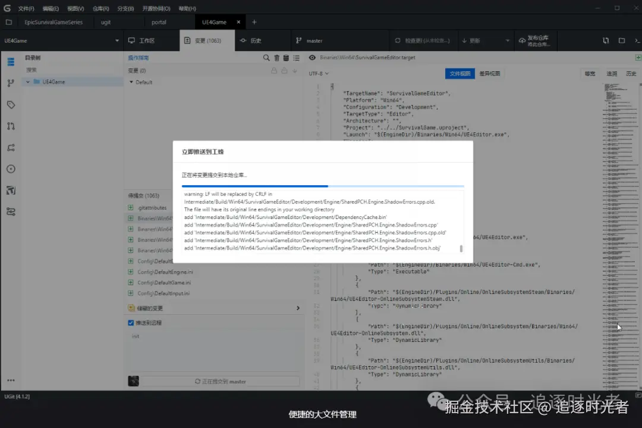The width and height of the screenshot is (642, 428).
Task: Select the pull requests sidebar icon
Action: pos(11,126)
